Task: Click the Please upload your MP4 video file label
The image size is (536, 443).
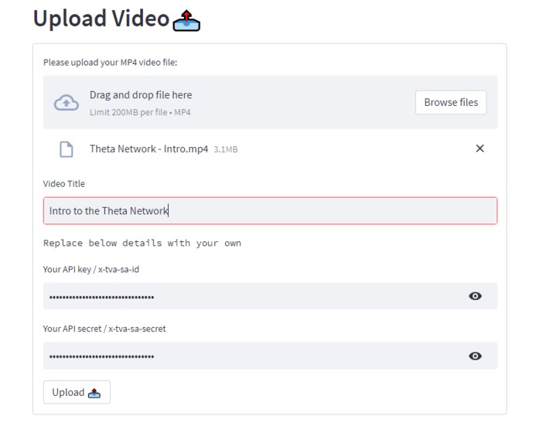Action: 110,63
